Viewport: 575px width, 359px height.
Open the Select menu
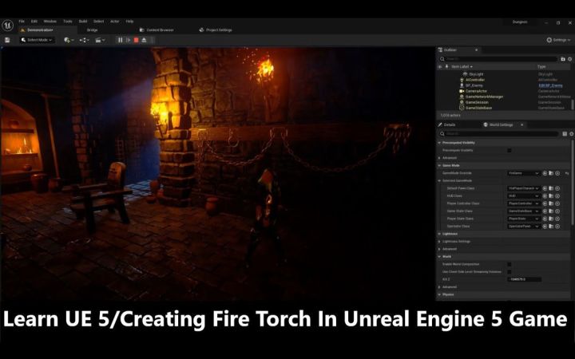click(x=99, y=22)
